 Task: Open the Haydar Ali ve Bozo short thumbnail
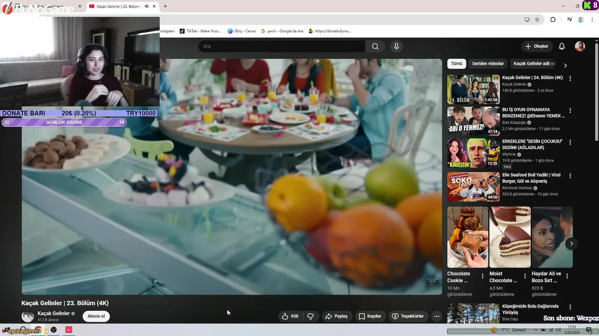coord(552,237)
